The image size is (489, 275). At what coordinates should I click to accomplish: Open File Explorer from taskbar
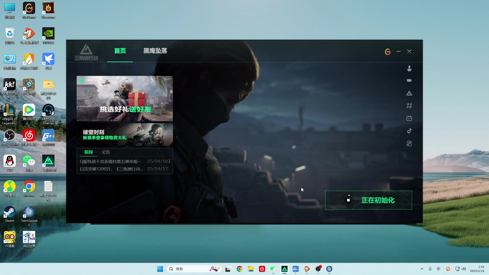click(x=251, y=269)
